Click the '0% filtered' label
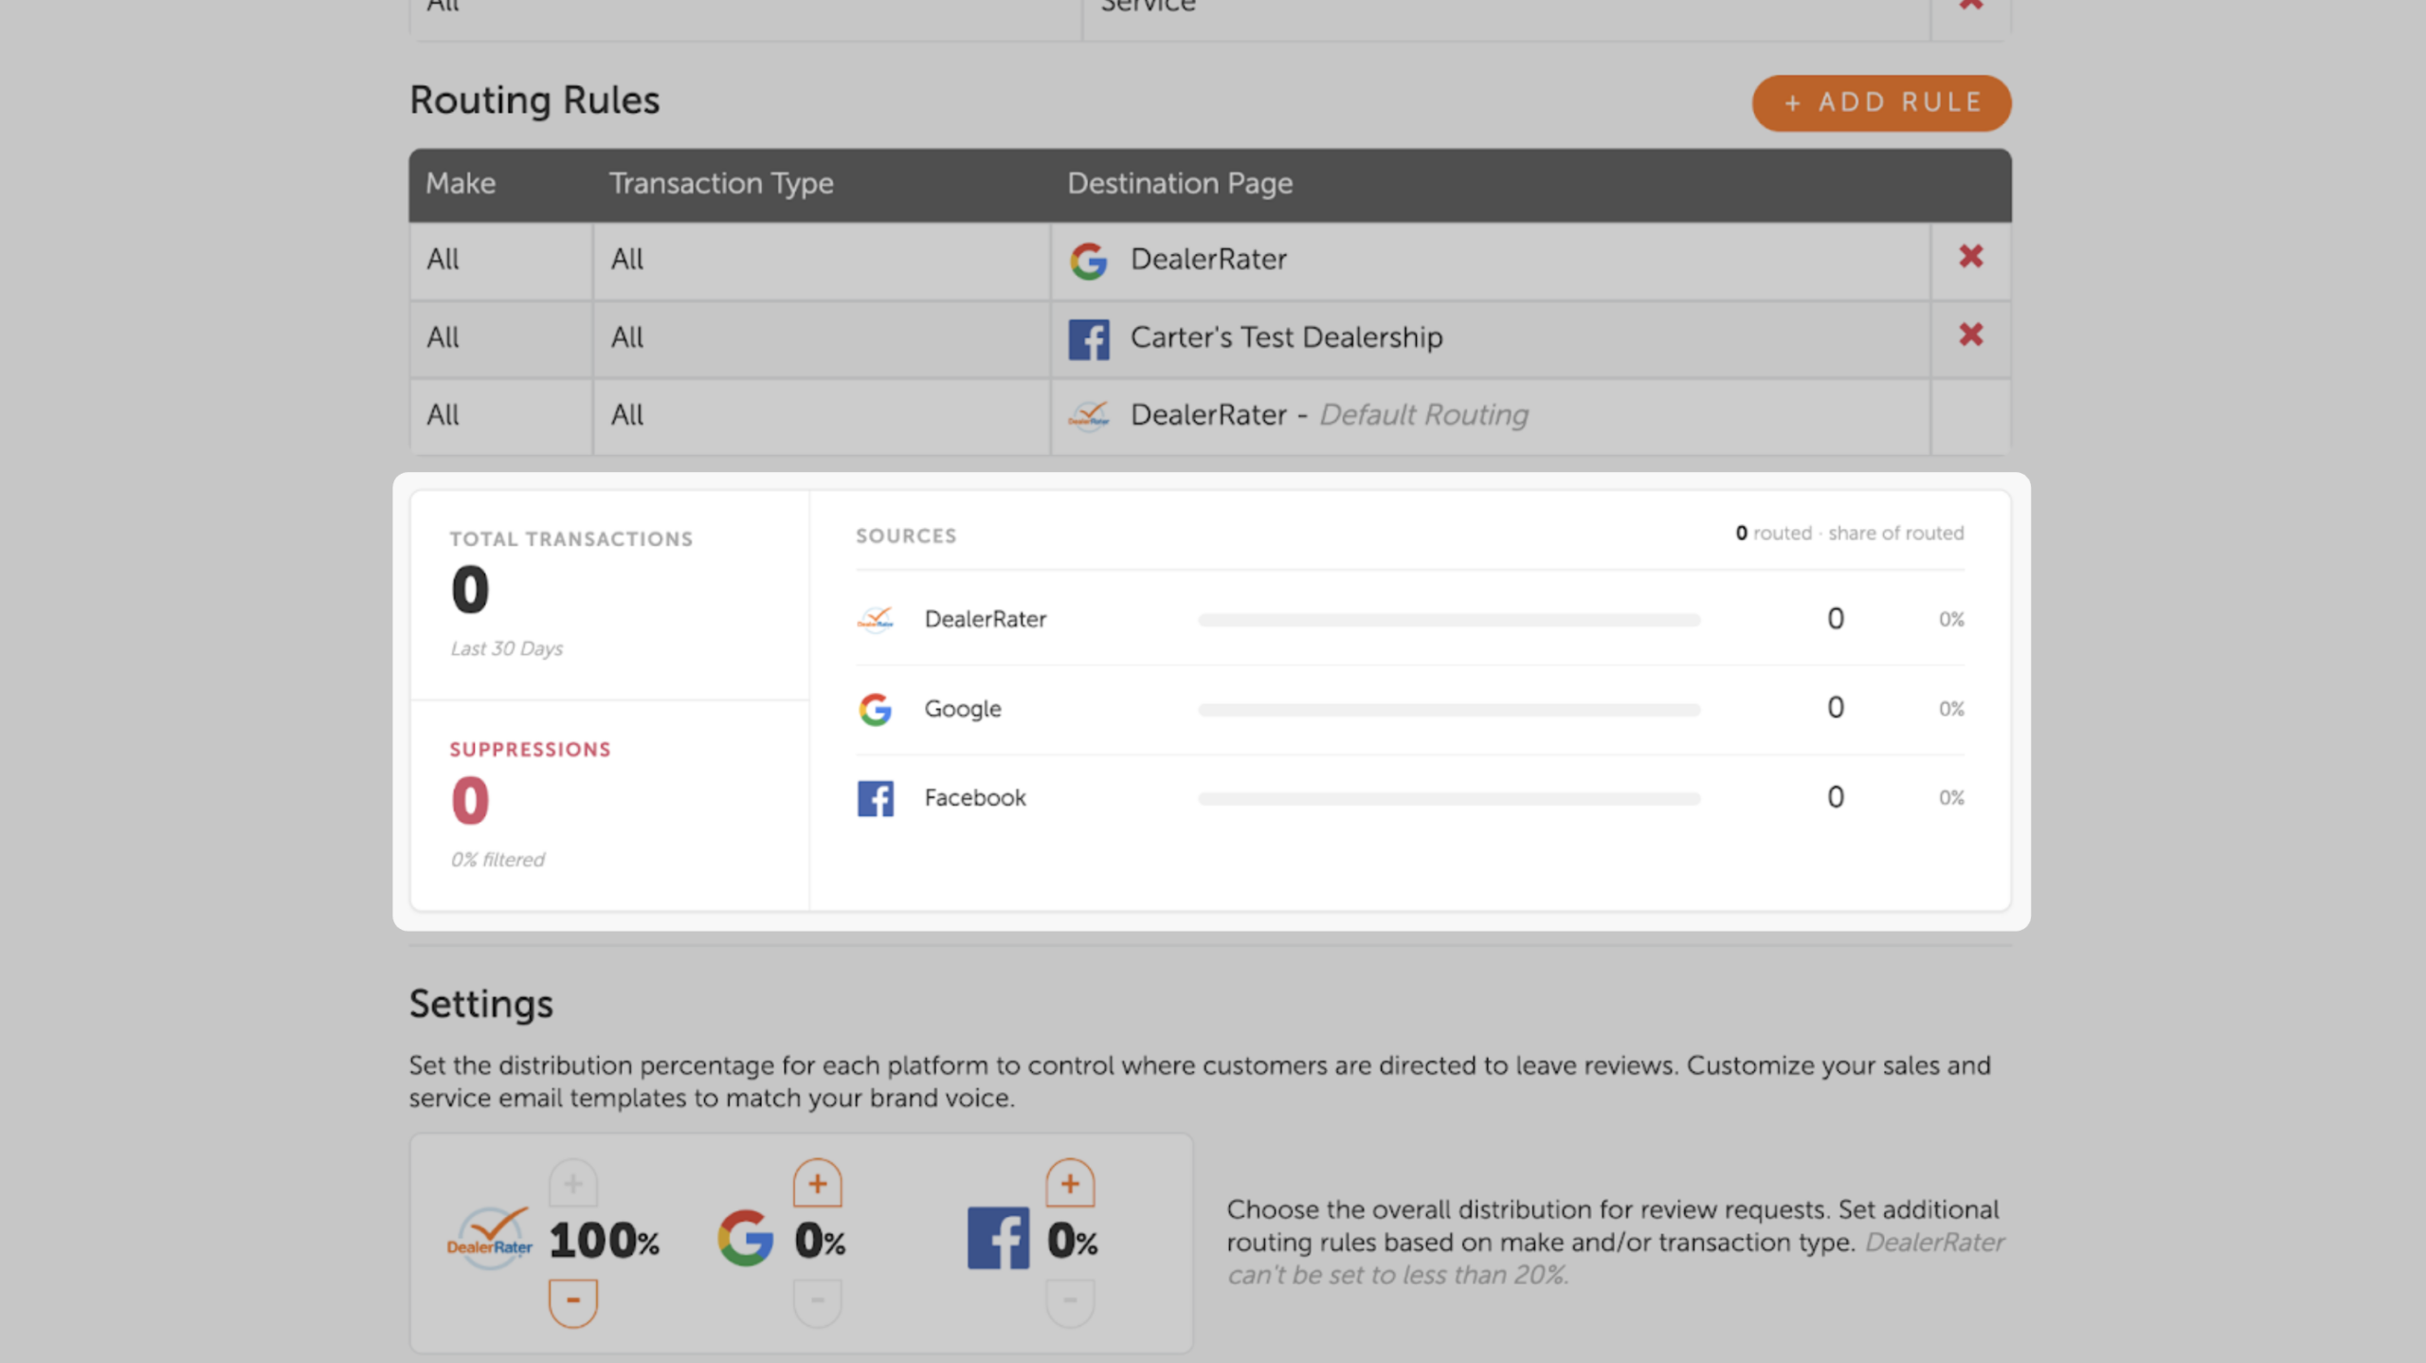 [498, 860]
